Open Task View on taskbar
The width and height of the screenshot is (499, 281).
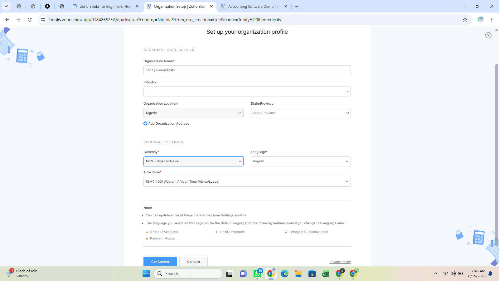point(230,274)
